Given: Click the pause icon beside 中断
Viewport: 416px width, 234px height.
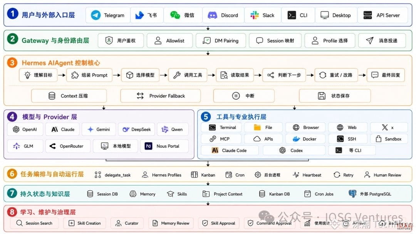Looking at the screenshot, I should point(236,96).
